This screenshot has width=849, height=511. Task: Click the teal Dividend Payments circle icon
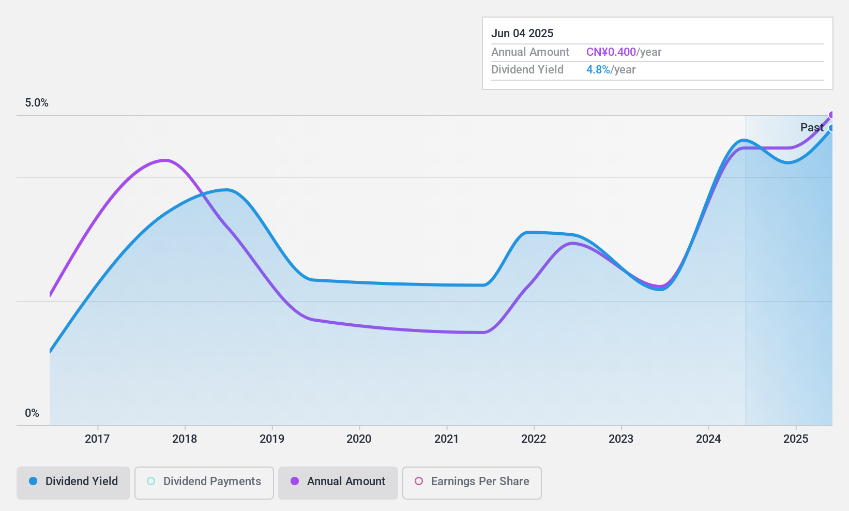coord(151,481)
